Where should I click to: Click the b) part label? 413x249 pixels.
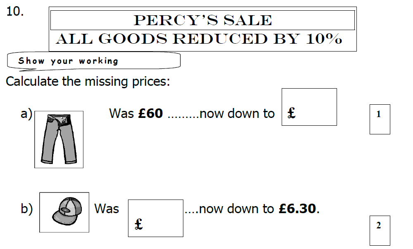click(26, 209)
